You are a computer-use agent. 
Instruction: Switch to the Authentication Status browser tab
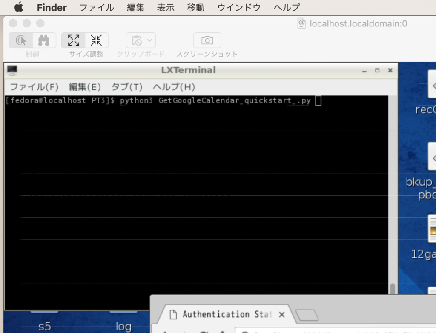(x=226, y=314)
